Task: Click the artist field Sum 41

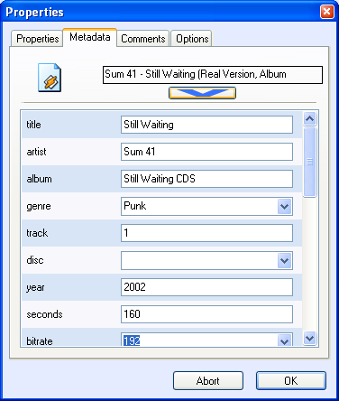Action: tap(206, 152)
